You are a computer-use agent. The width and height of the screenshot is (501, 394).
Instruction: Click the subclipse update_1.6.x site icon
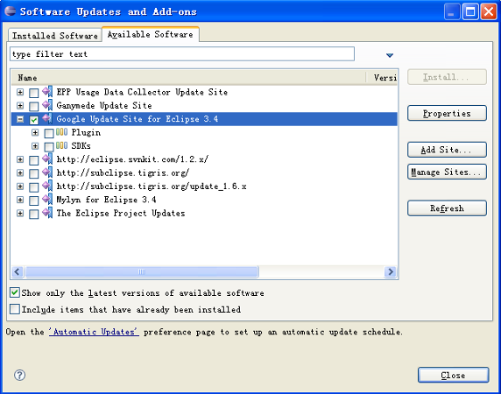47,186
